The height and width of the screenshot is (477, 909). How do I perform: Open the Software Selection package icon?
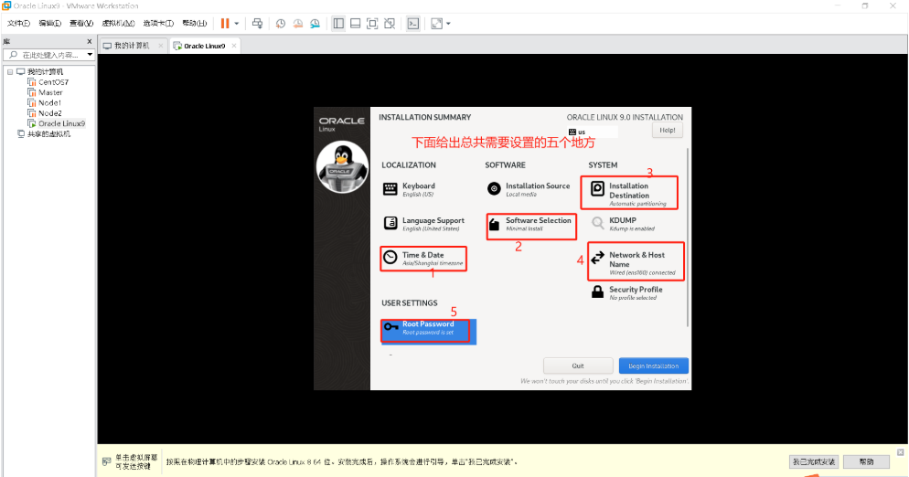click(494, 224)
